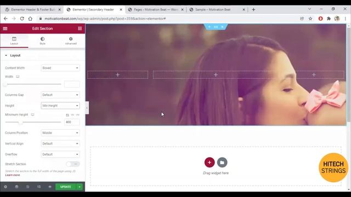Select the PX unit for Minimum Height
The height and width of the screenshot is (197, 351).
67,115
